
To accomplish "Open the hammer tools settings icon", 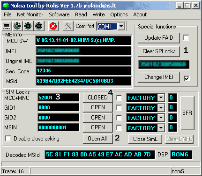I will click(68, 26).
